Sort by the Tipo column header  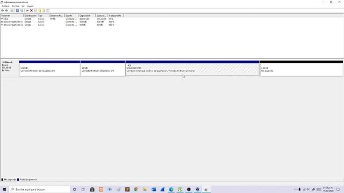pos(43,16)
